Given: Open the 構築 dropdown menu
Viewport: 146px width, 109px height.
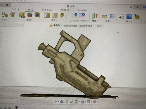Looking at the screenshot, I should click(95, 21).
